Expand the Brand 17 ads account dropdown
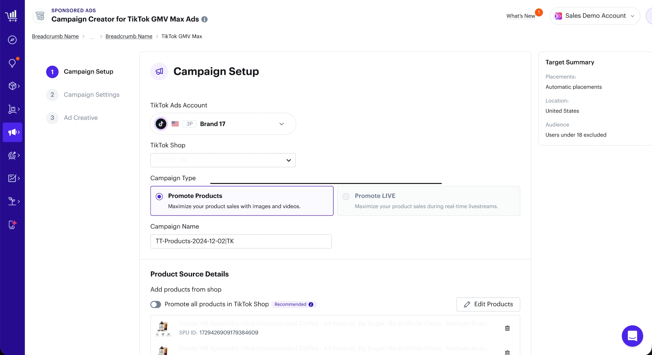The width and height of the screenshot is (652, 355). click(x=223, y=124)
